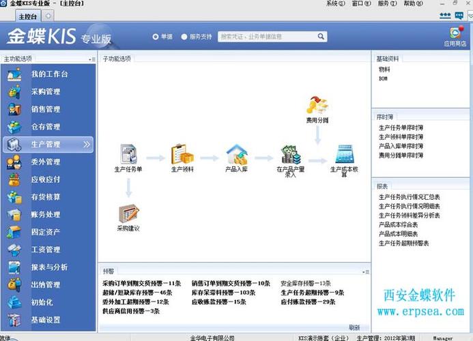Select the 单据 radio button
The image size is (473, 341).
click(x=156, y=37)
